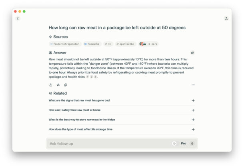This screenshot has height=168, width=244.
Task: Start voice input with microphone icon
Action: pos(192,143)
